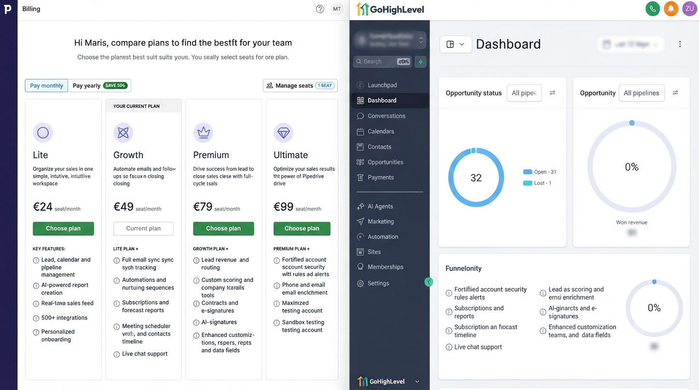Image resolution: width=699 pixels, height=390 pixels.
Task: Open All pipelines dropdown in Opportunity status
Action: click(x=524, y=93)
